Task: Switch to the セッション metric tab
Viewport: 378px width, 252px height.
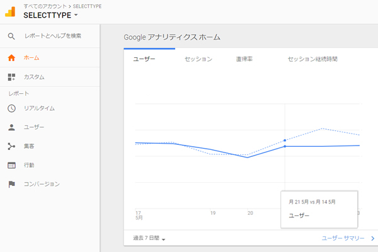Action: tap(198, 59)
